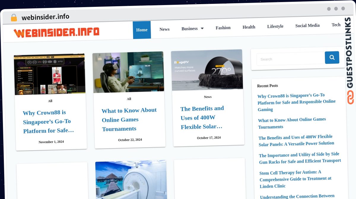Expand the Business menu dropdown arrow
This screenshot has height=199, width=356.
point(202,29)
